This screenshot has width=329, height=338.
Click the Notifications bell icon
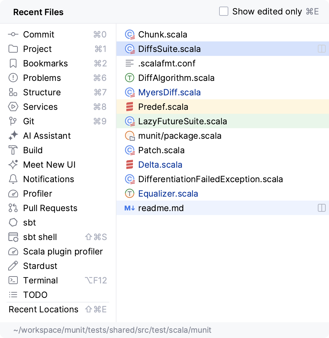pos(13,179)
